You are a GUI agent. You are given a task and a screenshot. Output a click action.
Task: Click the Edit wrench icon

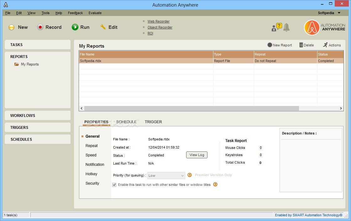point(103,27)
